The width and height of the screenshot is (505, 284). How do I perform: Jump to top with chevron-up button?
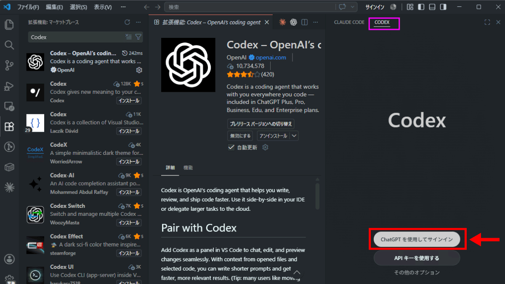pyautogui.click(x=298, y=272)
